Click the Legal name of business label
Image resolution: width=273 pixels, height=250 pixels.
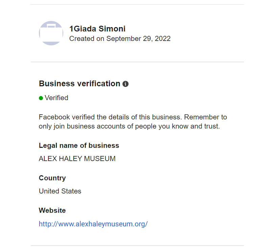(79, 145)
